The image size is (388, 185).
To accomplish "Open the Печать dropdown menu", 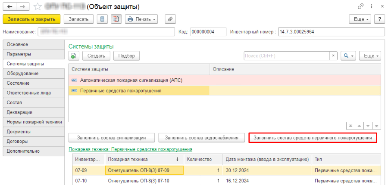I will (x=141, y=19).
